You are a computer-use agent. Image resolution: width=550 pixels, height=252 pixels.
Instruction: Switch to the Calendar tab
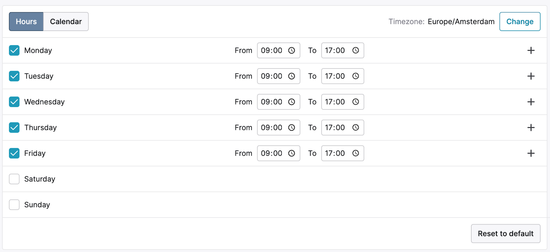[x=66, y=22]
